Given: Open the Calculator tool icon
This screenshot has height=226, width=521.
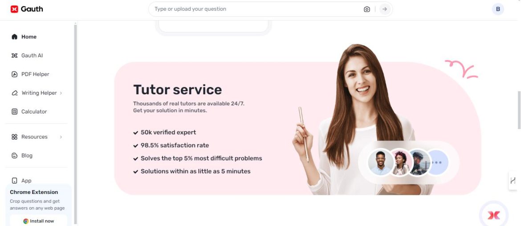Looking at the screenshot, I should tap(14, 112).
